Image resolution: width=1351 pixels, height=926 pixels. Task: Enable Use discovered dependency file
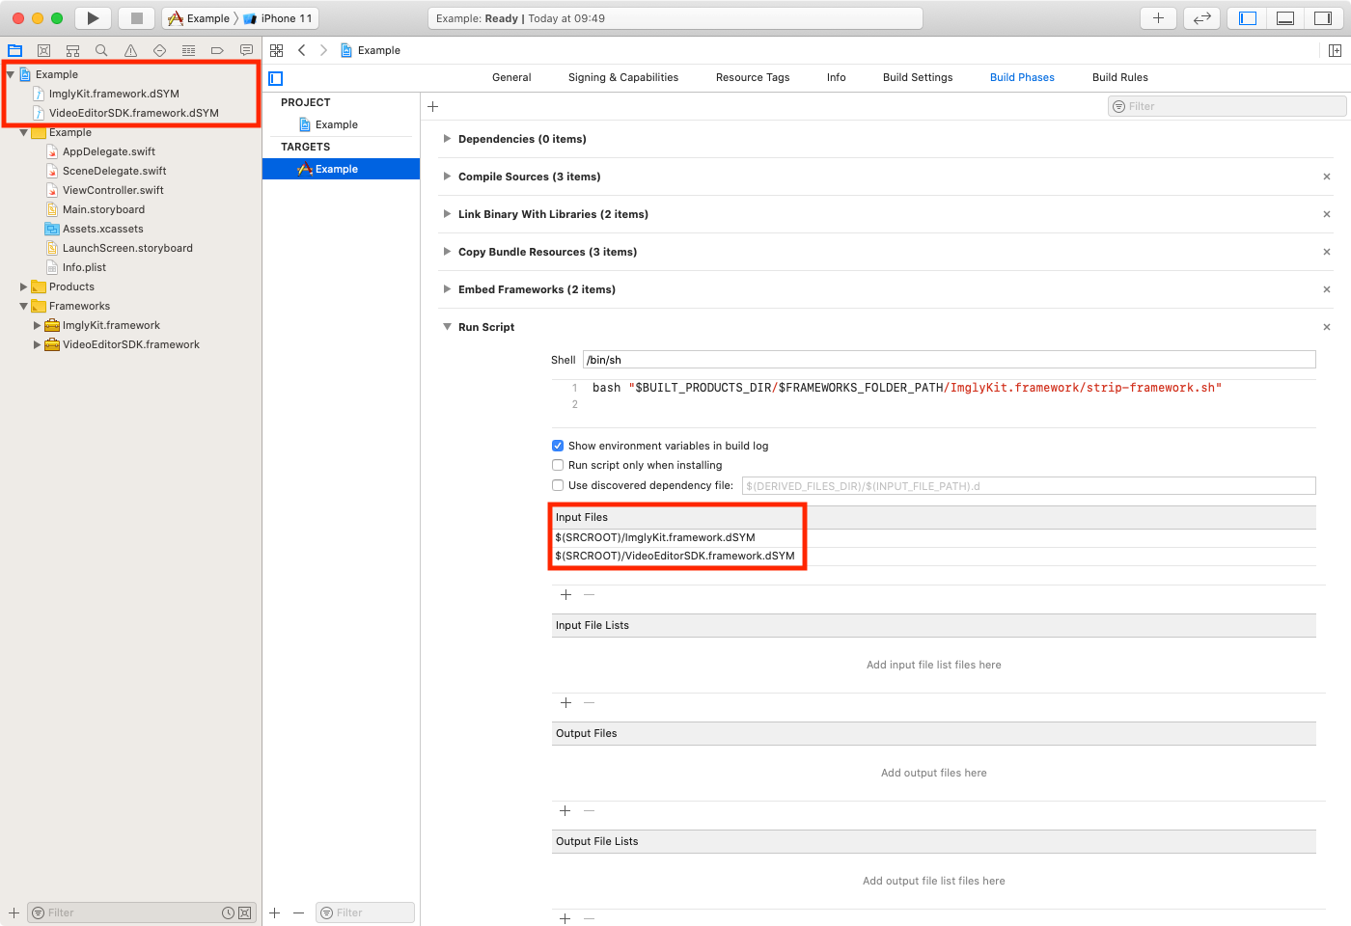click(x=558, y=485)
